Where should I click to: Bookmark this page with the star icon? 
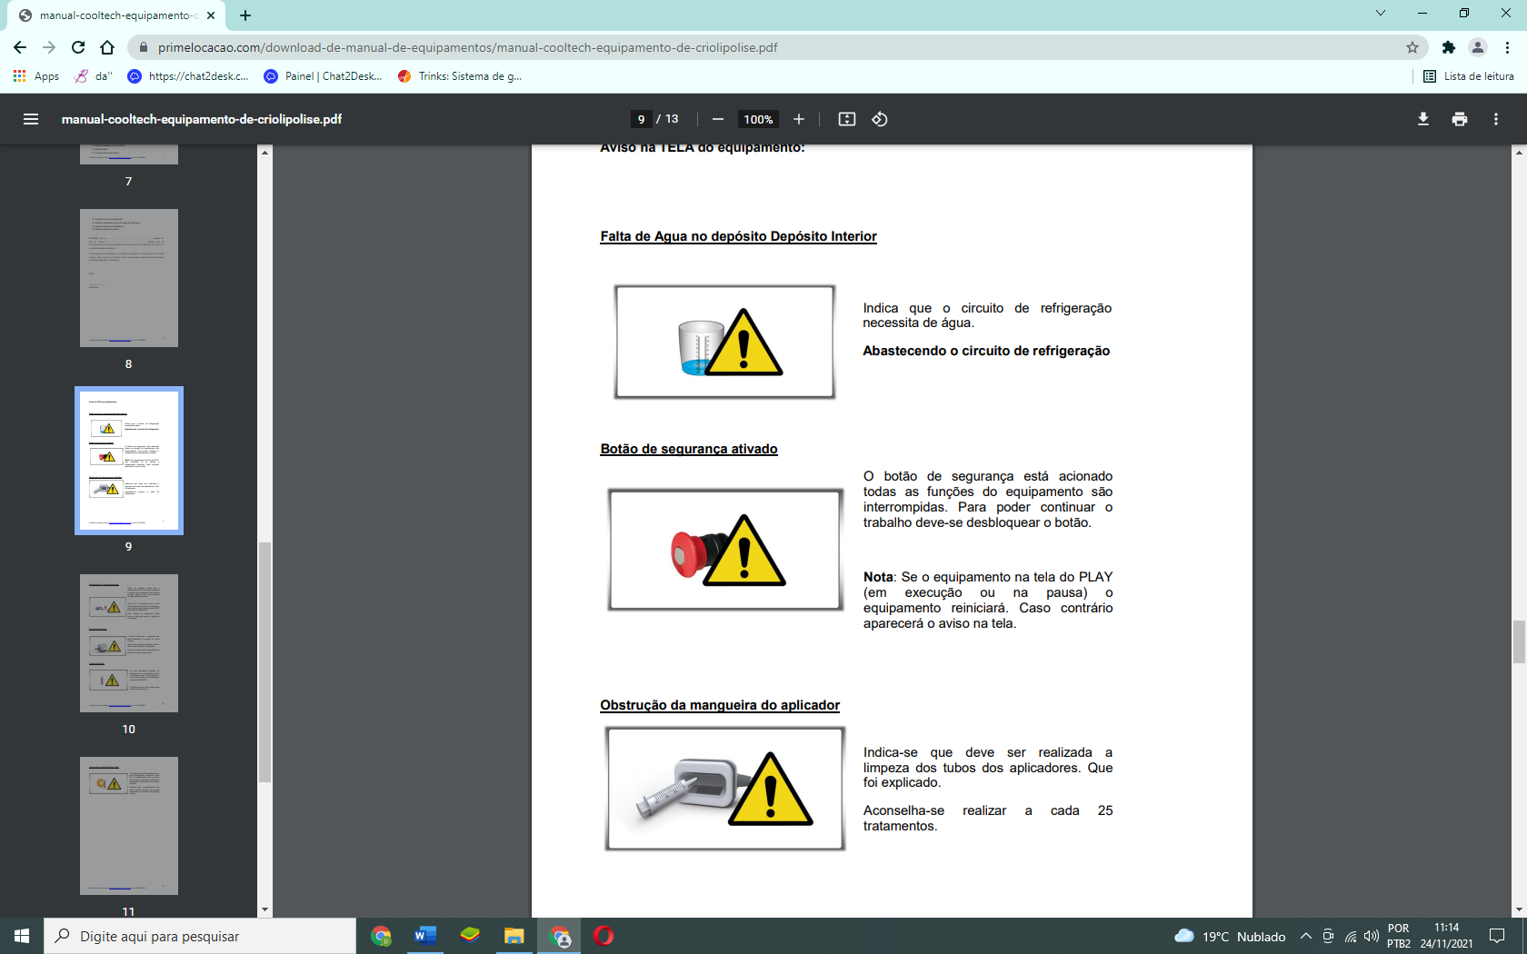pyautogui.click(x=1412, y=47)
